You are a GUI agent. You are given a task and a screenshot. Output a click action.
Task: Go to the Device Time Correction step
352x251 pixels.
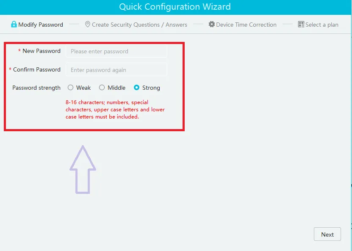click(246, 25)
